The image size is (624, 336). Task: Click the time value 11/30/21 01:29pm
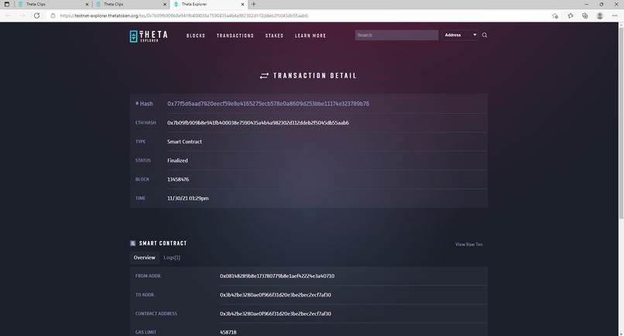(188, 198)
